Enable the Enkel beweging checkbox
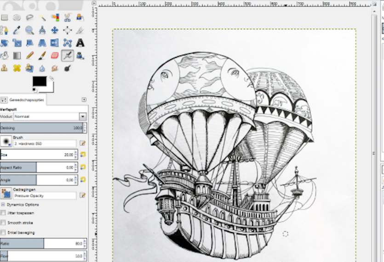384x262 pixels. pos(3,233)
